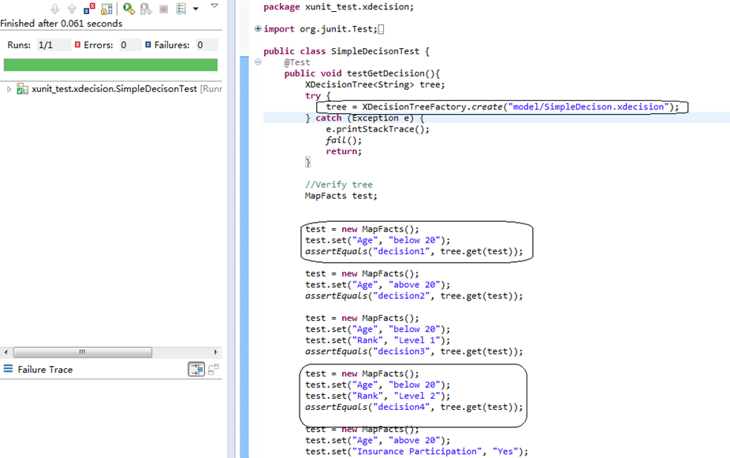Viewport: 730px width, 458px height.
Task: Click the blue Failures icon
Action: tap(148, 45)
